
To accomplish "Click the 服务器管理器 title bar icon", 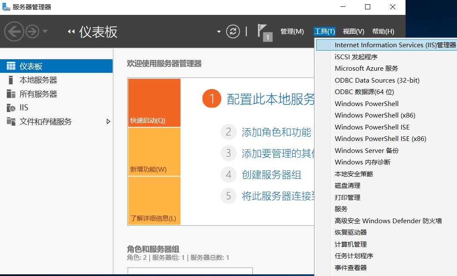I will [x=6, y=7].
